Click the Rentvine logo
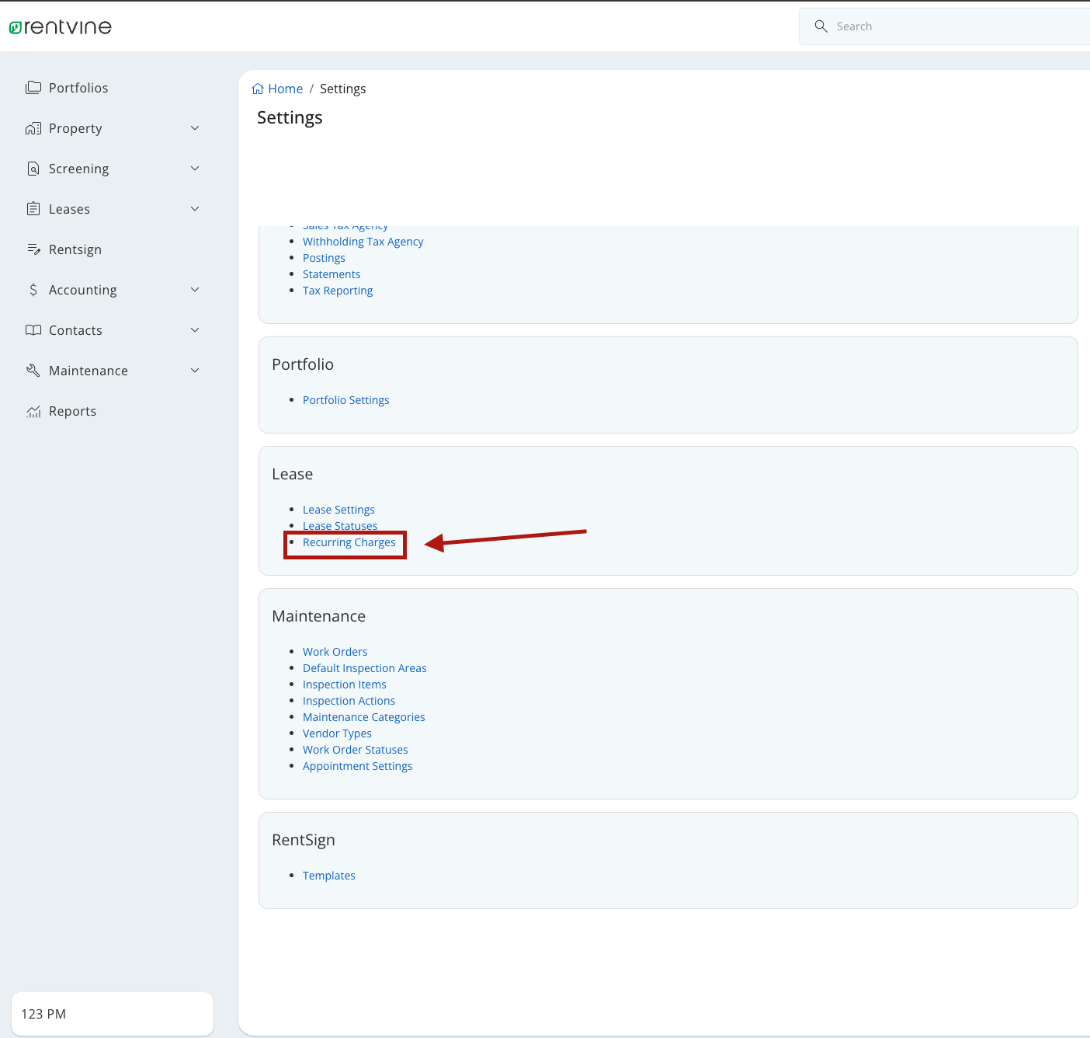The image size is (1090, 1038). (60, 26)
